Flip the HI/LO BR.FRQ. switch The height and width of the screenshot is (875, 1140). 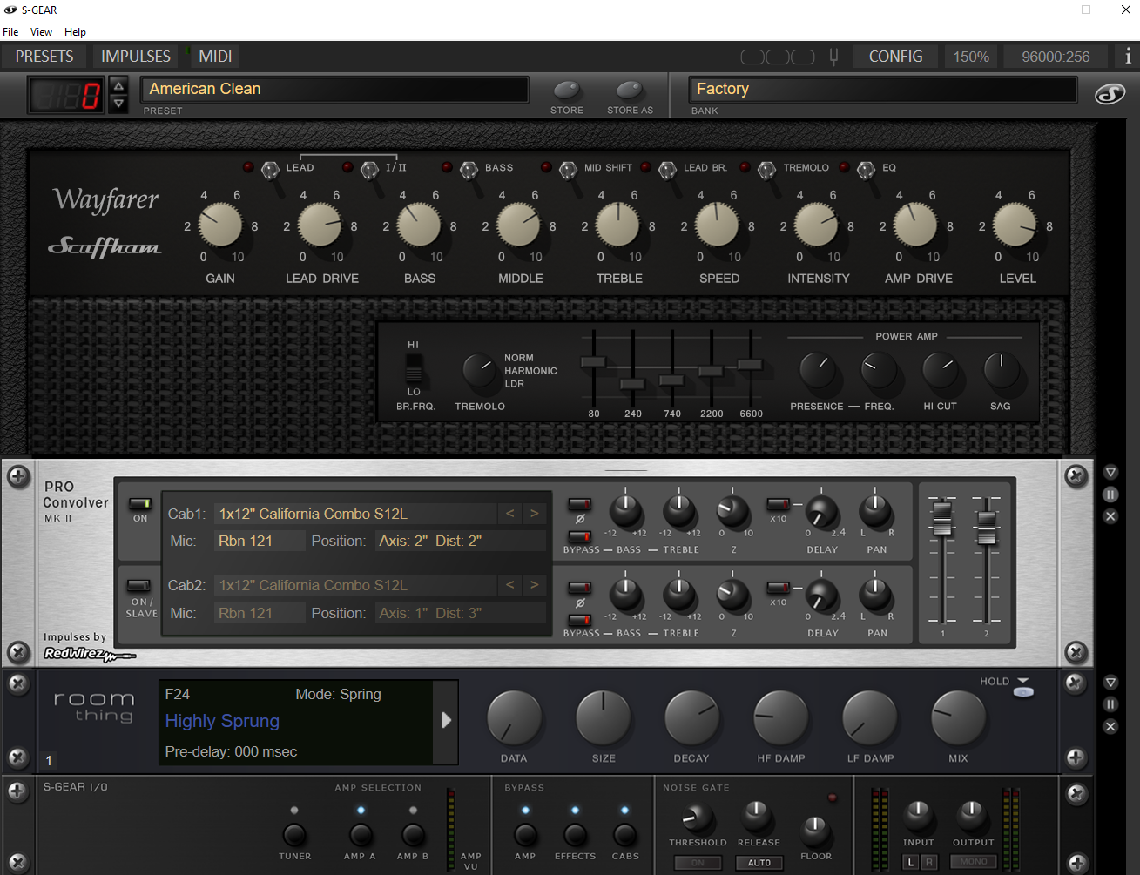[x=414, y=367]
